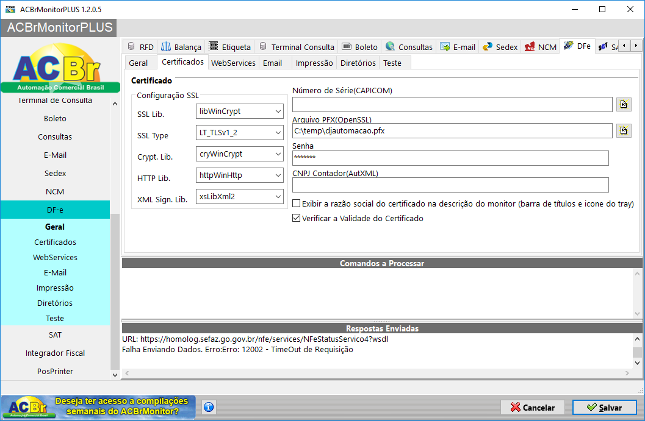The image size is (645, 421).
Task: Click the Boleto tab icon
Action: pyautogui.click(x=347, y=46)
